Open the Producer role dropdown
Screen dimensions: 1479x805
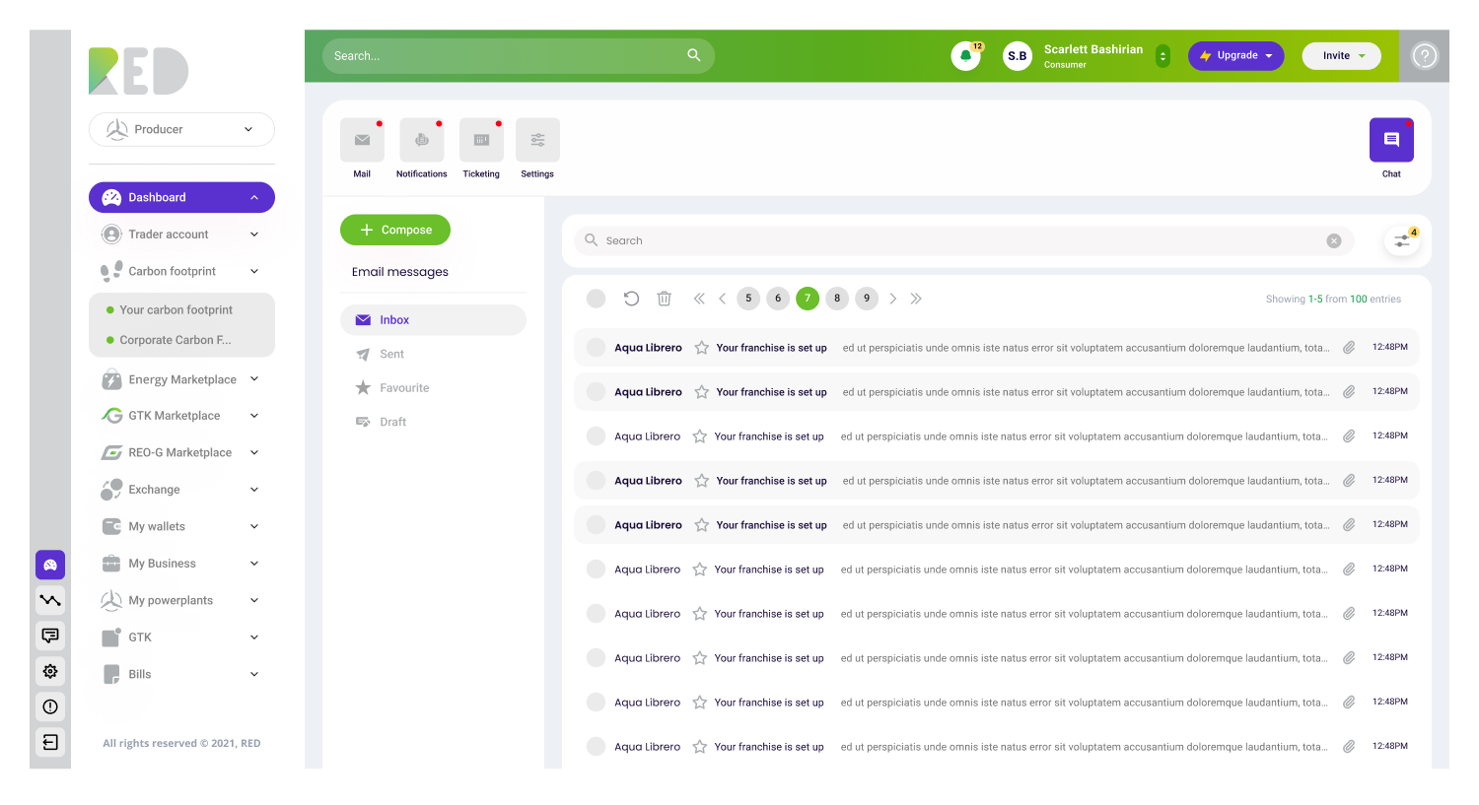(181, 129)
